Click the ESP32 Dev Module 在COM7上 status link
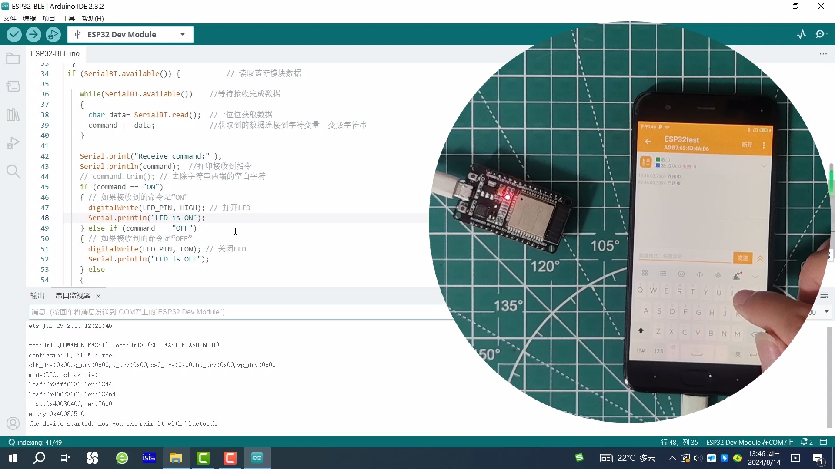 click(x=748, y=442)
